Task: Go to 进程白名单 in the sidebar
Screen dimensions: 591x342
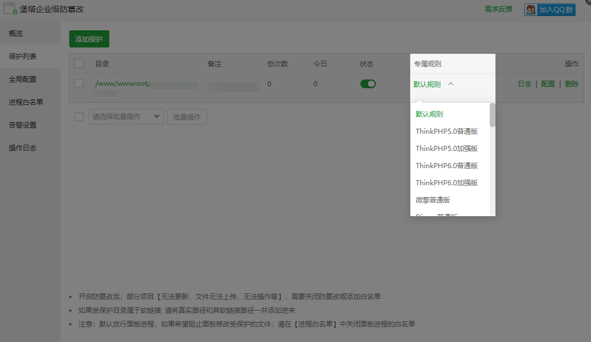Action: click(25, 101)
